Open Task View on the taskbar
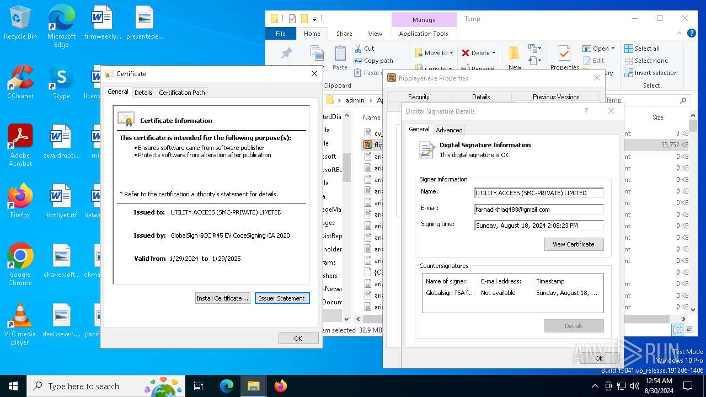706x397 pixels. [199, 386]
